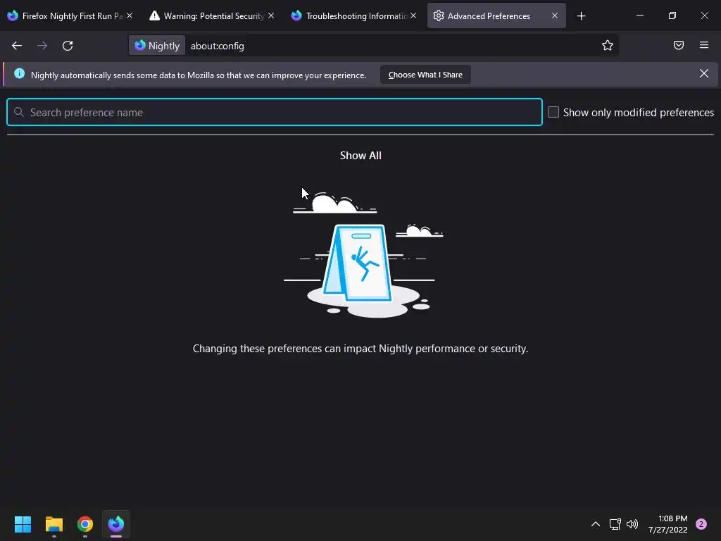Launch Google Chrome from the taskbar
721x541 pixels.
click(x=85, y=524)
